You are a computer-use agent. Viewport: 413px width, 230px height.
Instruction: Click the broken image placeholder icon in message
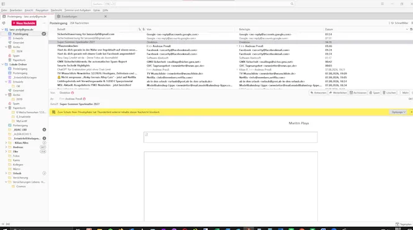coord(147,134)
